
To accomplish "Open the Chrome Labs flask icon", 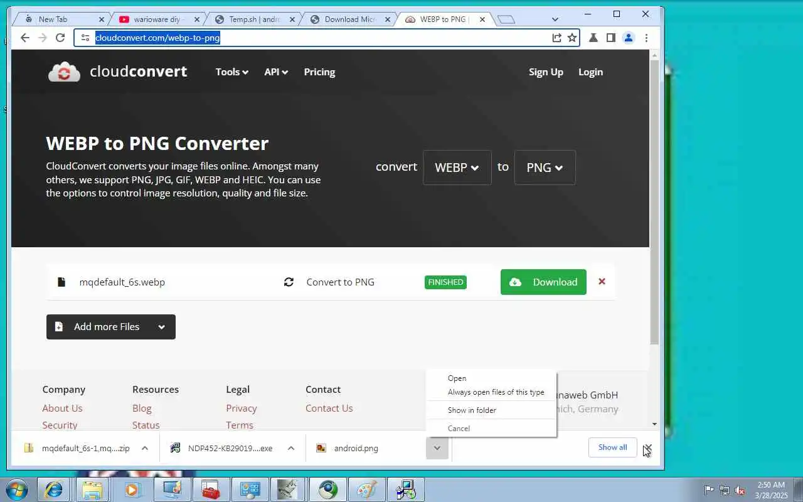I will click(593, 38).
